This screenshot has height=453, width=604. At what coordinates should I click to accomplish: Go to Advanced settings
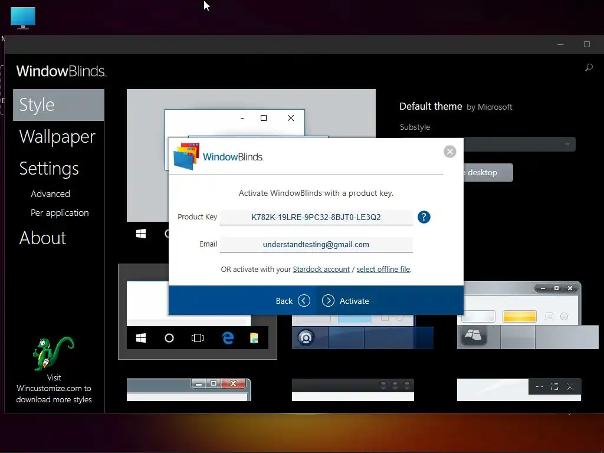(51, 193)
